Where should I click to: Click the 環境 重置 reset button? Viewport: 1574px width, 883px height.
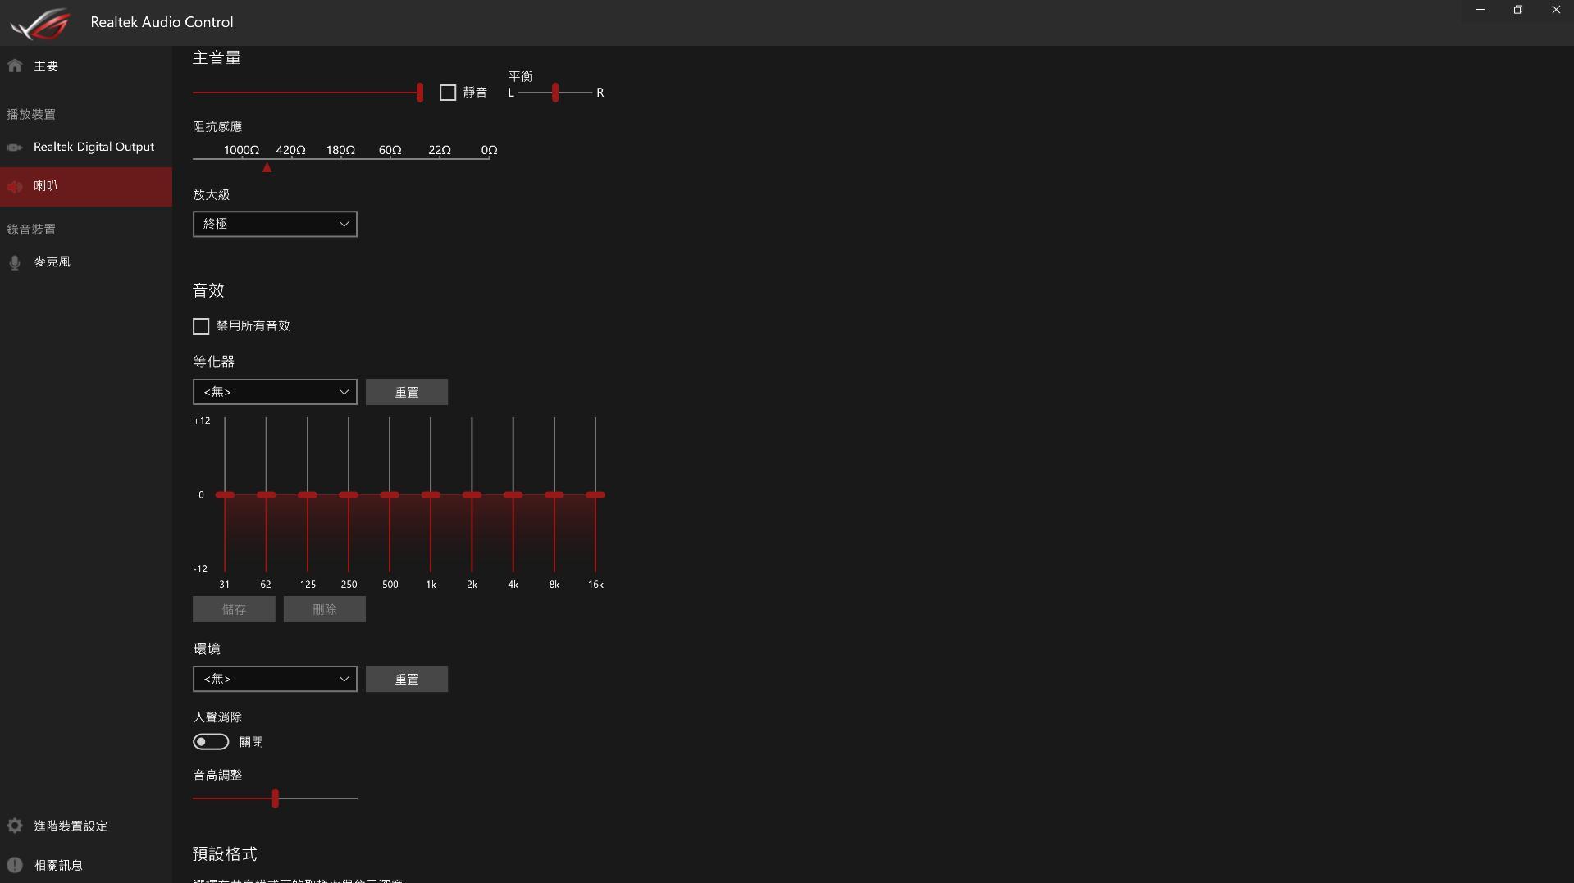[x=407, y=679]
